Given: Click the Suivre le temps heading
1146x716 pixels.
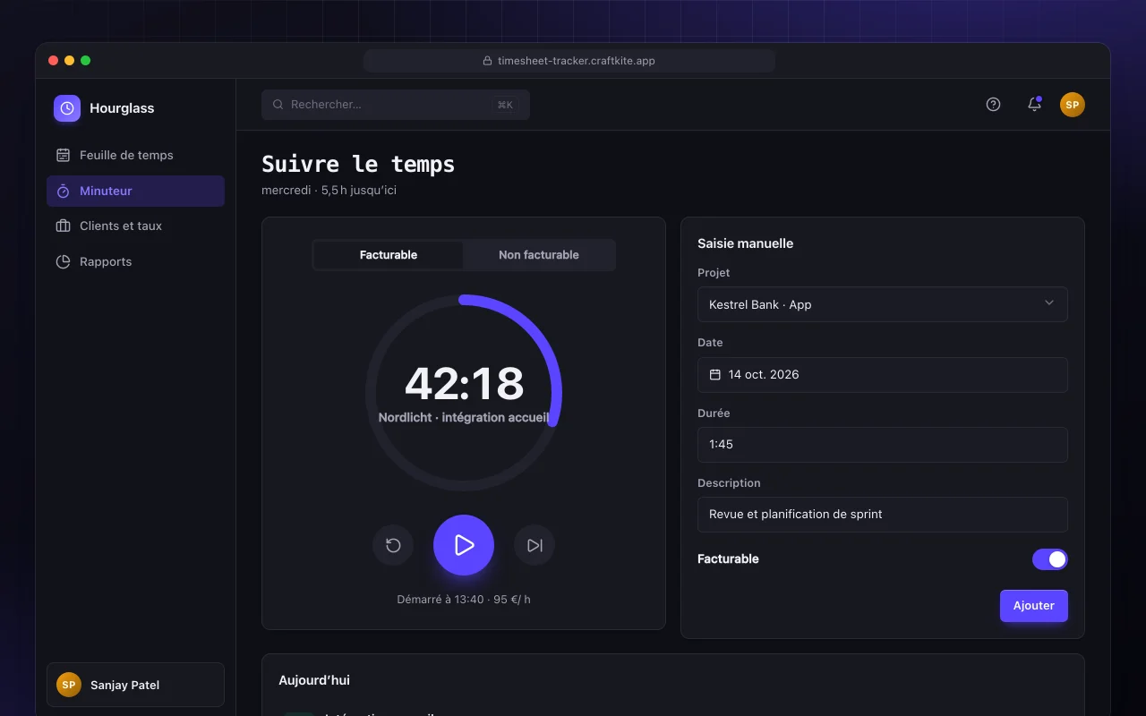Looking at the screenshot, I should 358,165.
